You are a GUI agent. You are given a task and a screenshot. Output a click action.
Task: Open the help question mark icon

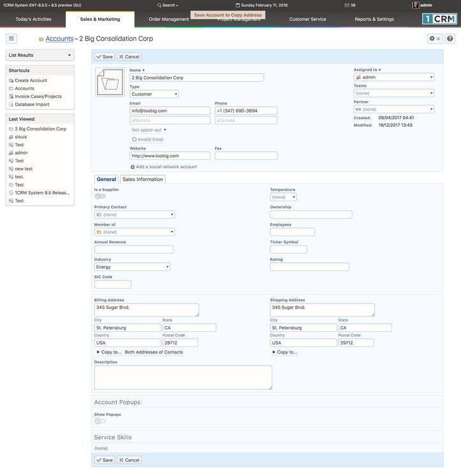450,38
